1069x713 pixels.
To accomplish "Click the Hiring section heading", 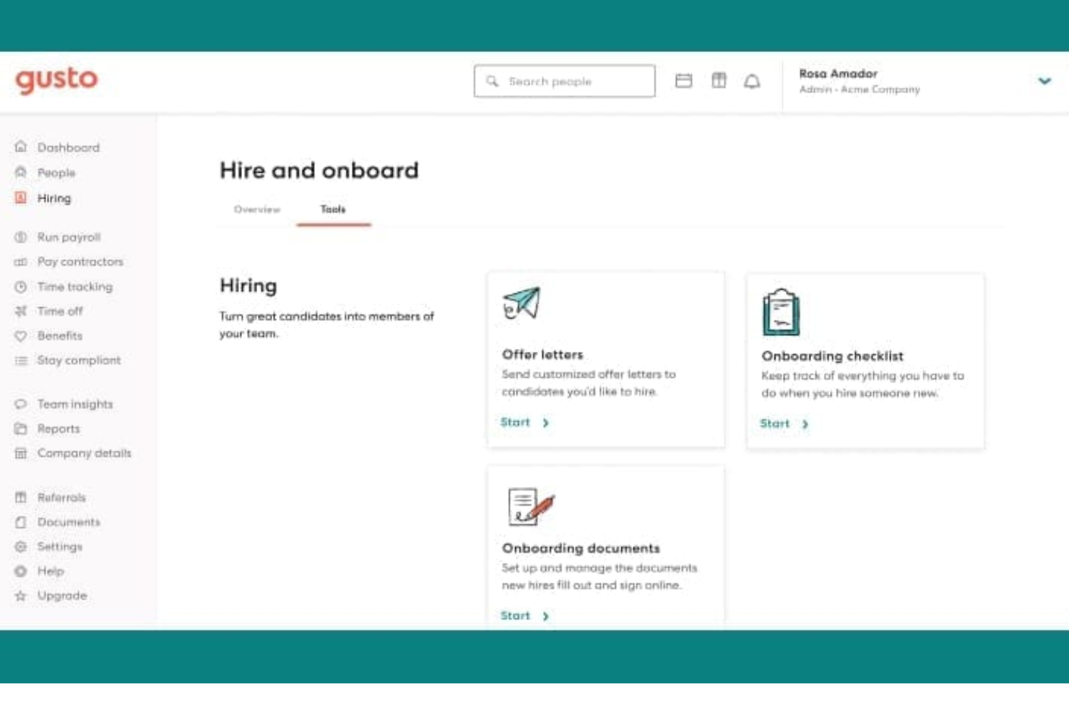I will coord(248,286).
